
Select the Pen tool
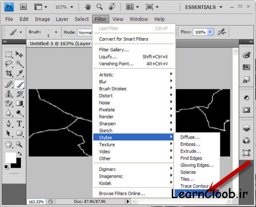point(8,124)
